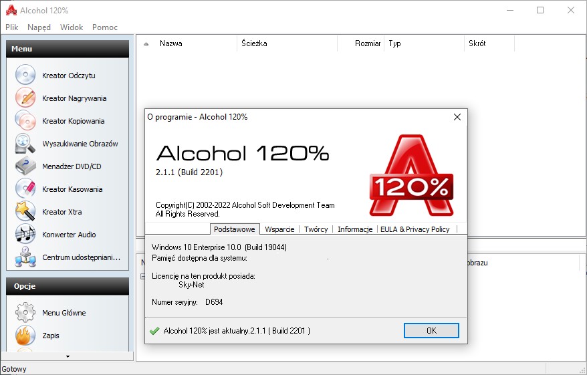Select the Kreator Nagrywania label
This screenshot has width=587, height=375.
pos(74,98)
